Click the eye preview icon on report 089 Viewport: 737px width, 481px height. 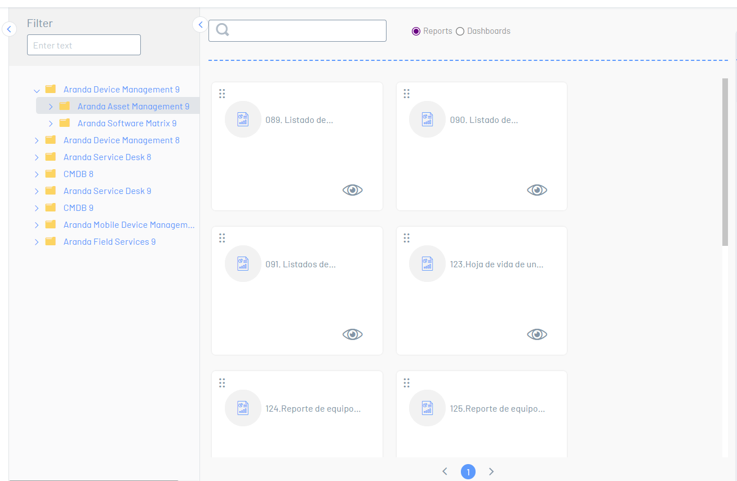(x=352, y=190)
